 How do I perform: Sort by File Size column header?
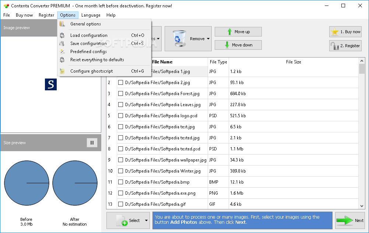[294, 62]
